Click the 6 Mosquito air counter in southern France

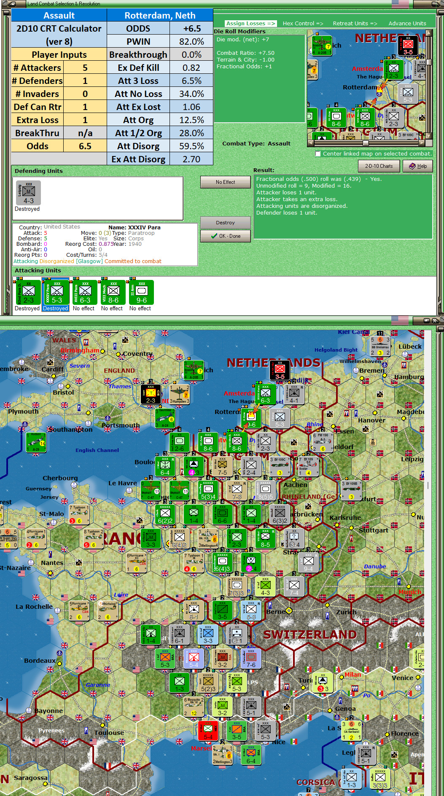[194, 707]
